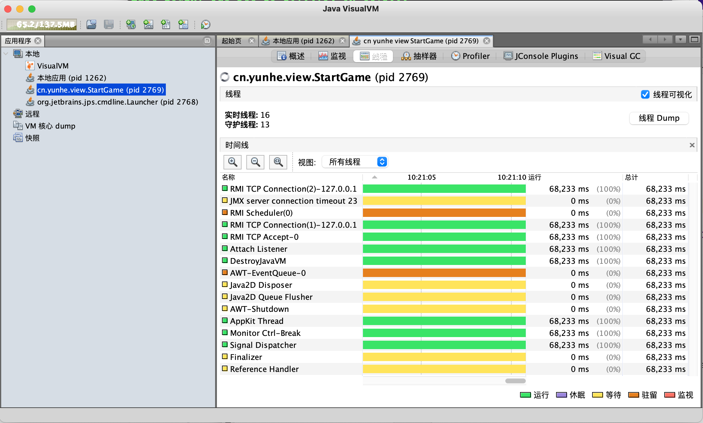This screenshot has width=703, height=423.
Task: Open the document tabs list dropdown arrow
Action: tap(680, 39)
